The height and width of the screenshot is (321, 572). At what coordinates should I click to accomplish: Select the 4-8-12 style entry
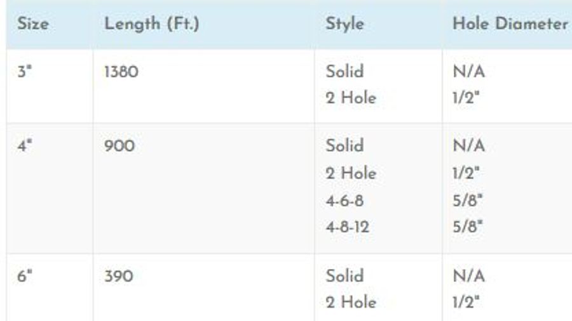[347, 226]
